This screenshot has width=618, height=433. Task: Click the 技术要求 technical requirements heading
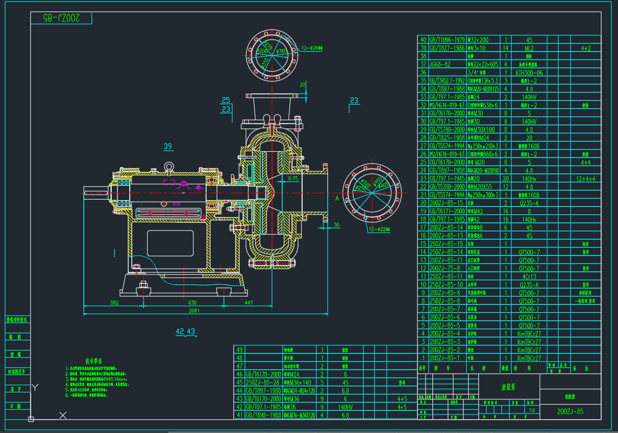tap(98, 361)
